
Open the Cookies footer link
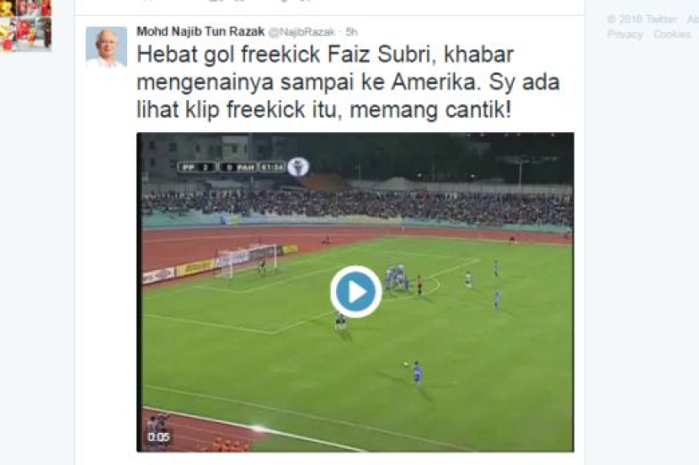click(x=672, y=34)
